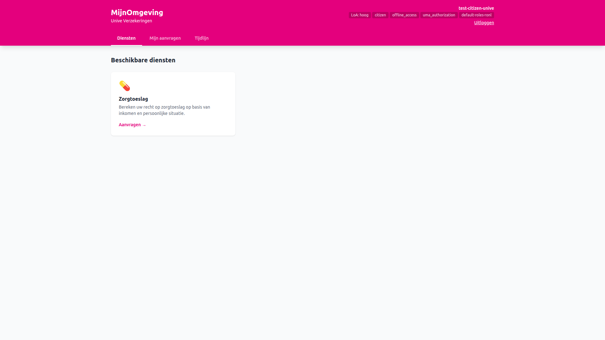Select the Beschikbare diensten heading

143,60
